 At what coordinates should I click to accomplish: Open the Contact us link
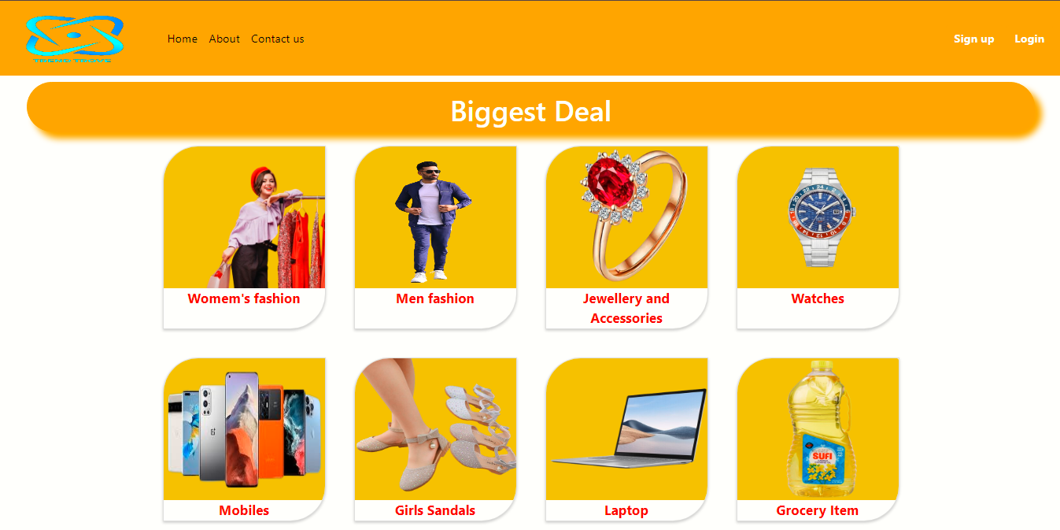click(x=277, y=39)
